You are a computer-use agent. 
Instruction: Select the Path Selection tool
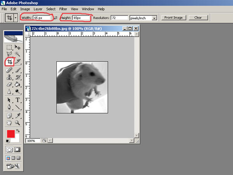point(9,100)
